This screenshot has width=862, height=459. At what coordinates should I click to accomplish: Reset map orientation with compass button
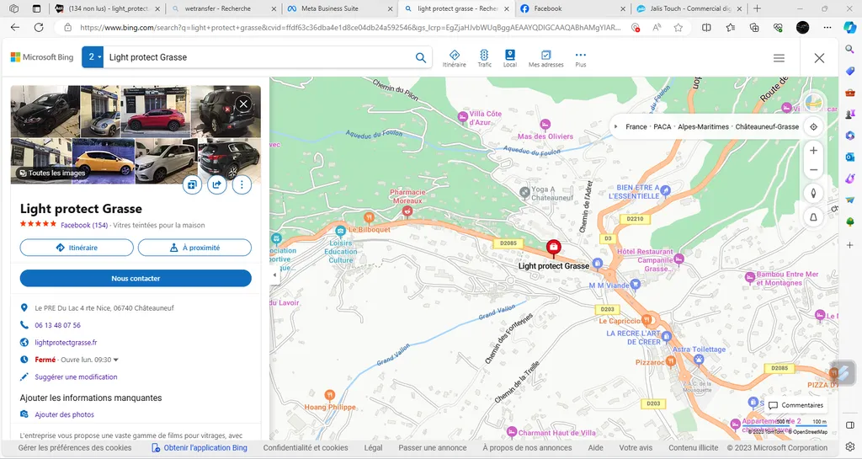tap(813, 192)
